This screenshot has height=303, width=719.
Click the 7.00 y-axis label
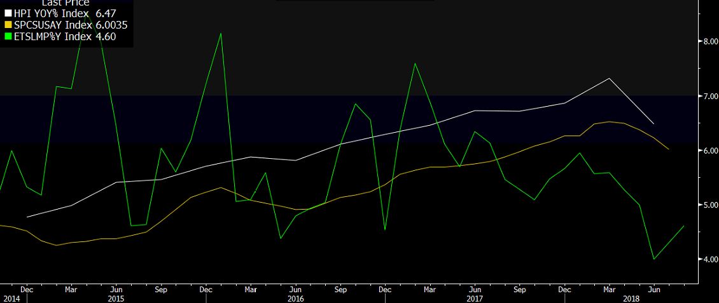pos(710,96)
